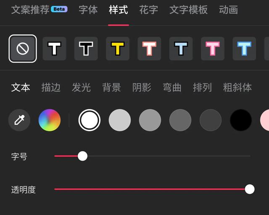Apply light blue T with black outline

(181, 48)
